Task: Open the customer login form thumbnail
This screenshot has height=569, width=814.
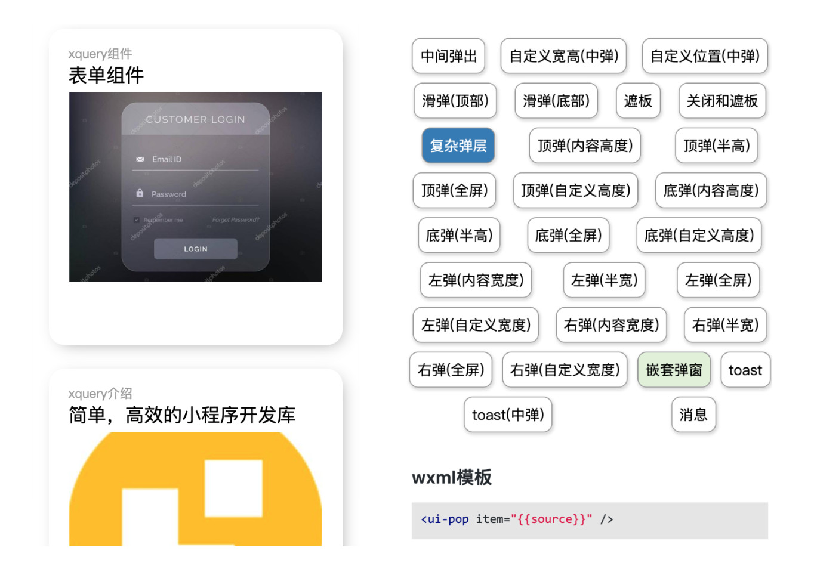Action: (x=196, y=187)
